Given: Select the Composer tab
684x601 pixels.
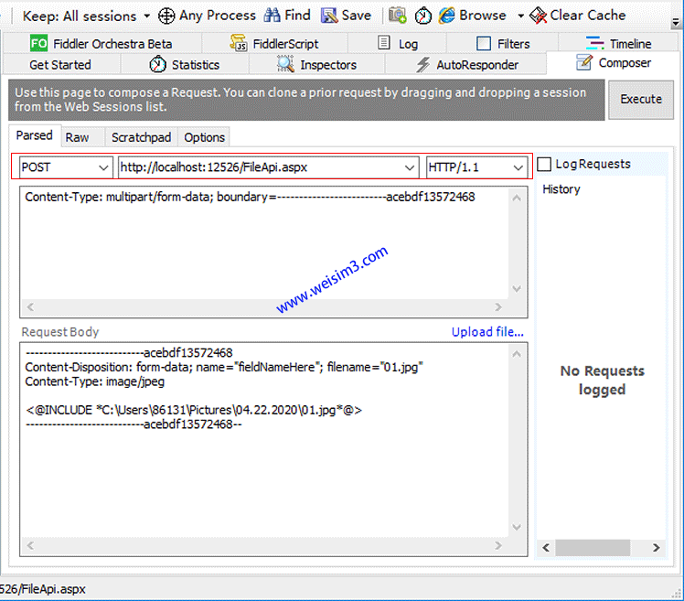Looking at the screenshot, I should [x=613, y=63].
